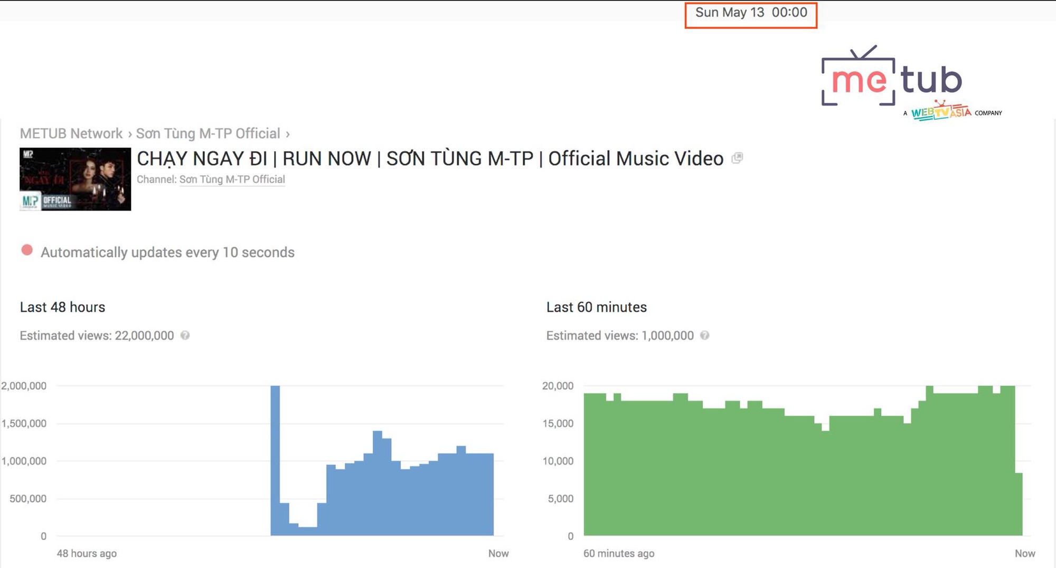Click help icon beside 22,000,000 estimated views
The image size is (1056, 568).
(185, 335)
